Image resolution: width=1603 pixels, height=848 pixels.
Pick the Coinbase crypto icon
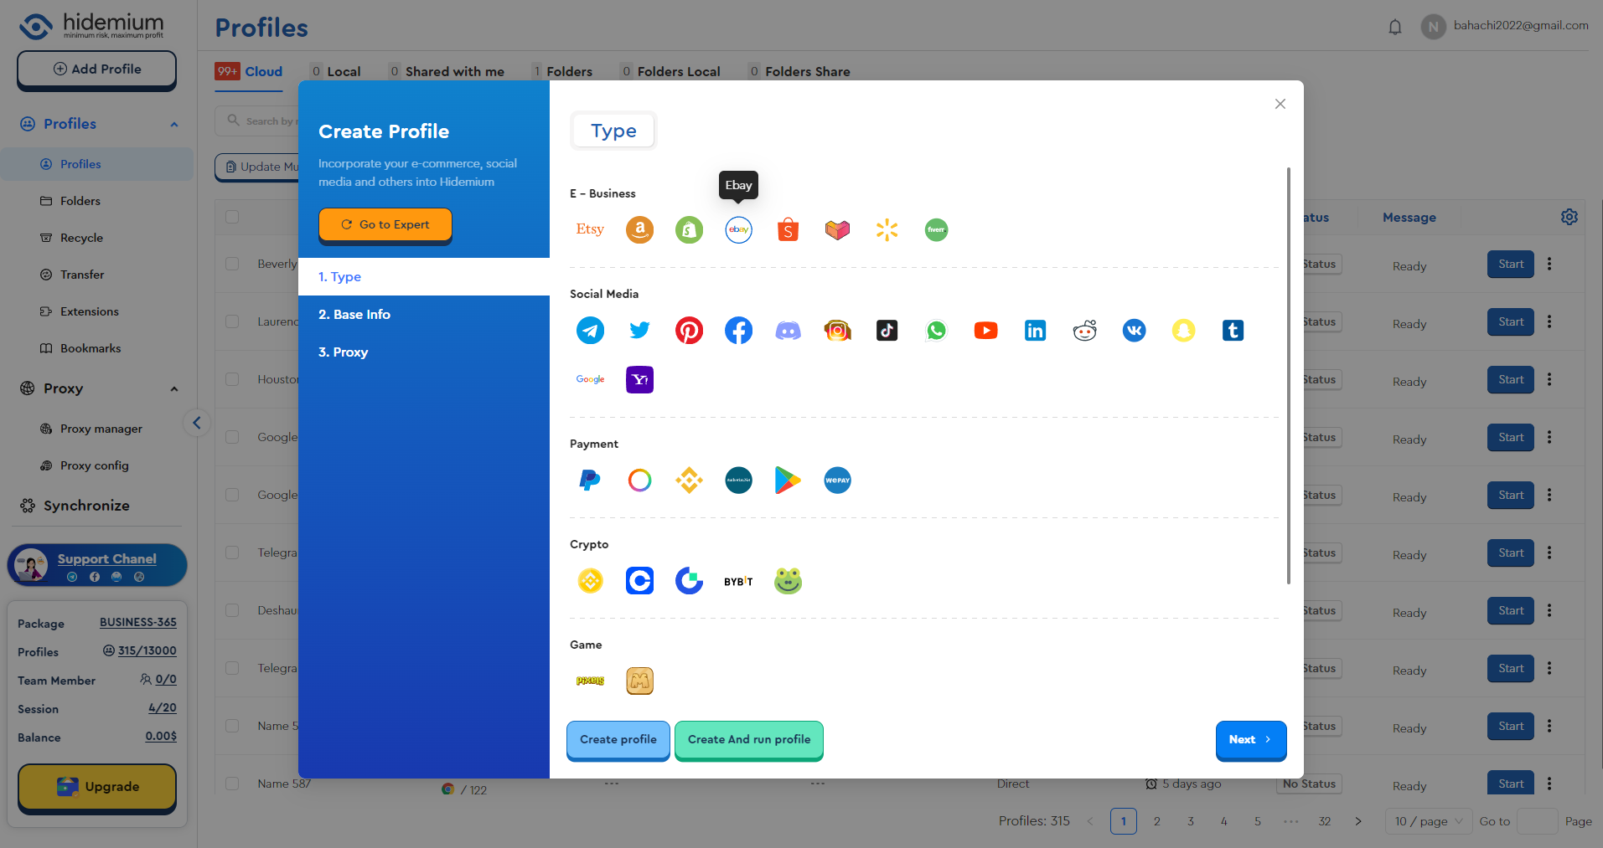639,580
